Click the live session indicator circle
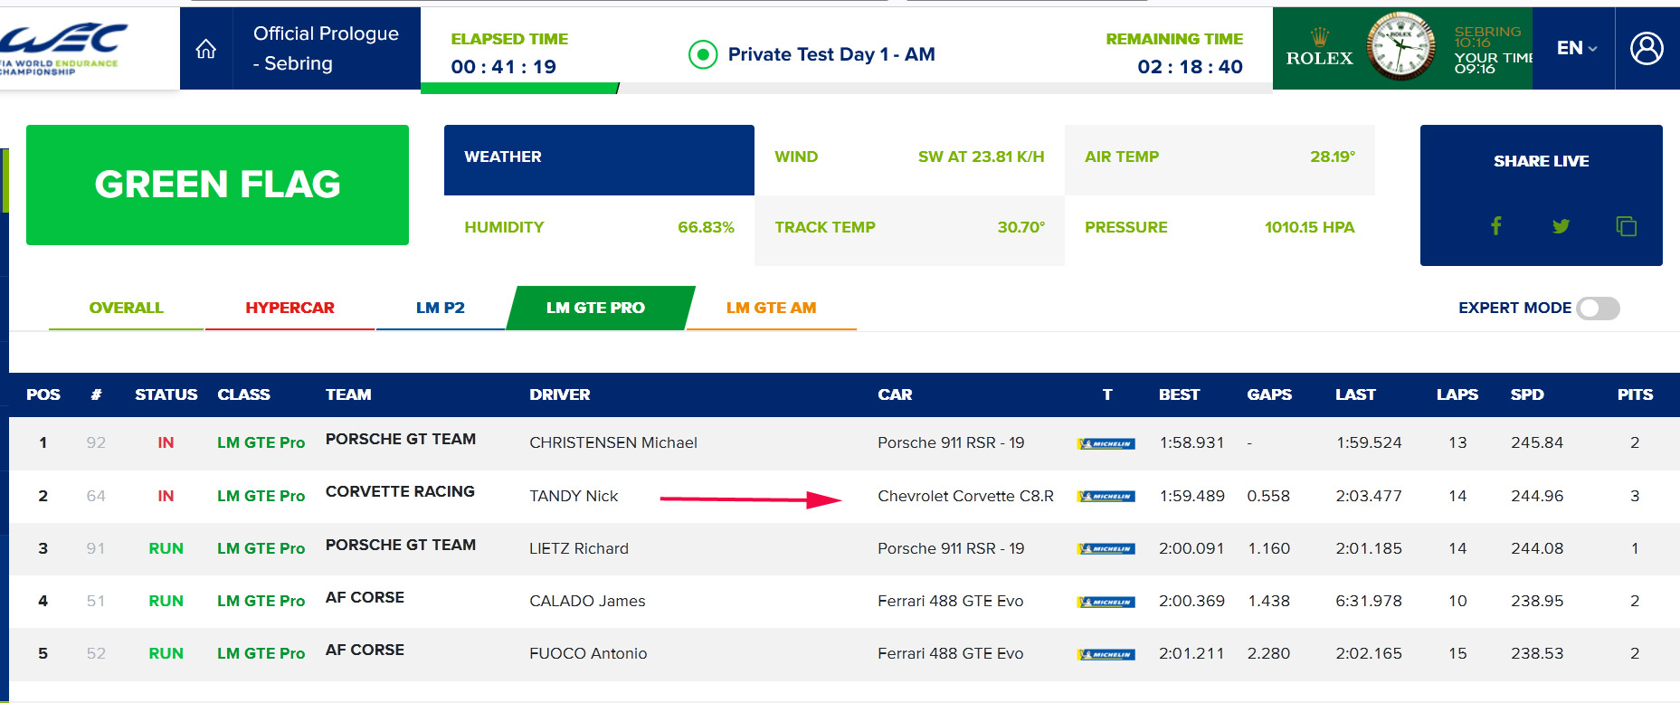 (703, 55)
